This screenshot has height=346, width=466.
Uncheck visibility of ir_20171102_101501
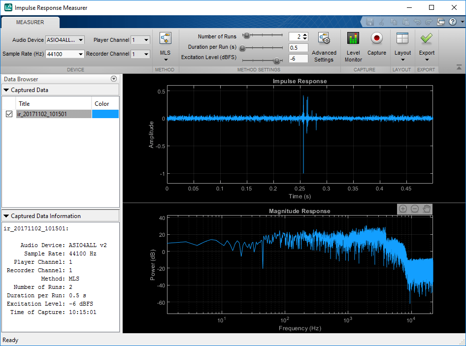tap(9, 114)
